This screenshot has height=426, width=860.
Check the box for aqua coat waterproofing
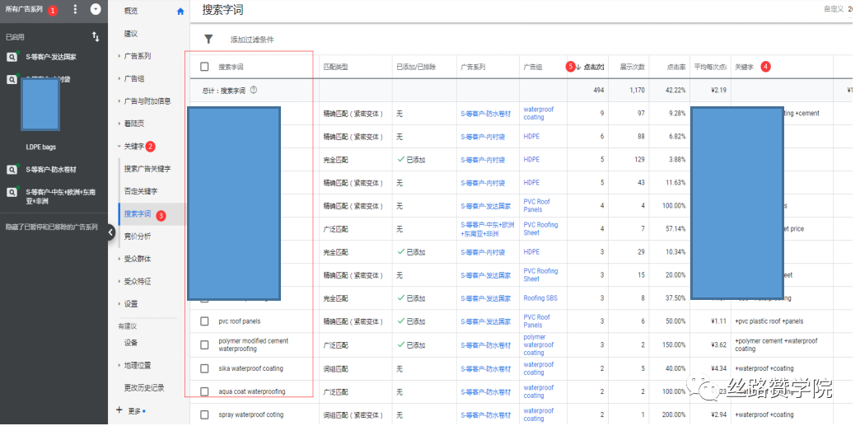point(204,391)
